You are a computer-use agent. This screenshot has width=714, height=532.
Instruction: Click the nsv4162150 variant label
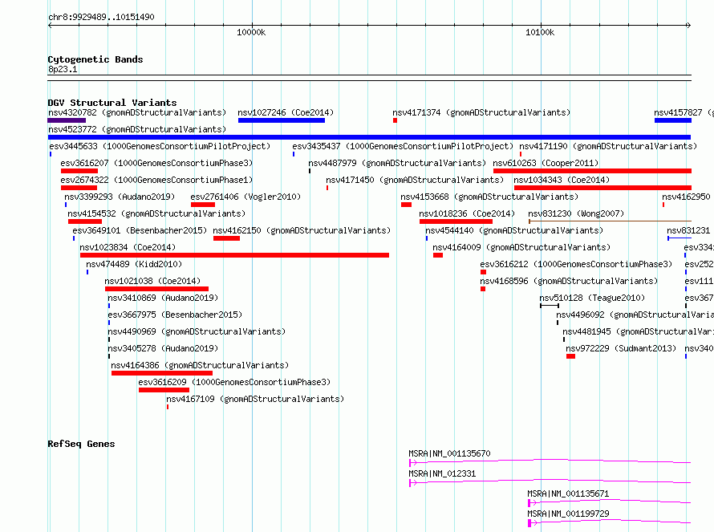(x=302, y=230)
